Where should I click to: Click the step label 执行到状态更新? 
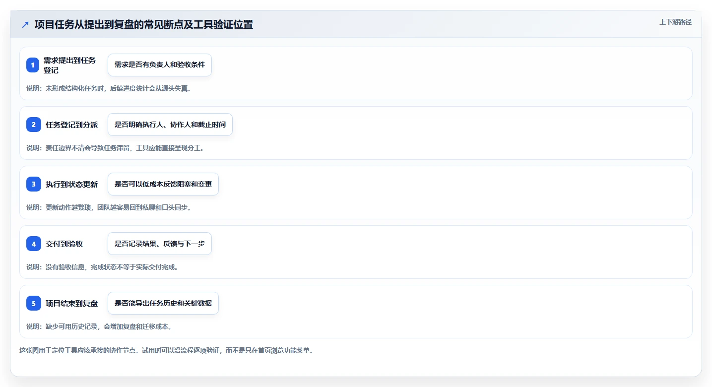(71, 184)
